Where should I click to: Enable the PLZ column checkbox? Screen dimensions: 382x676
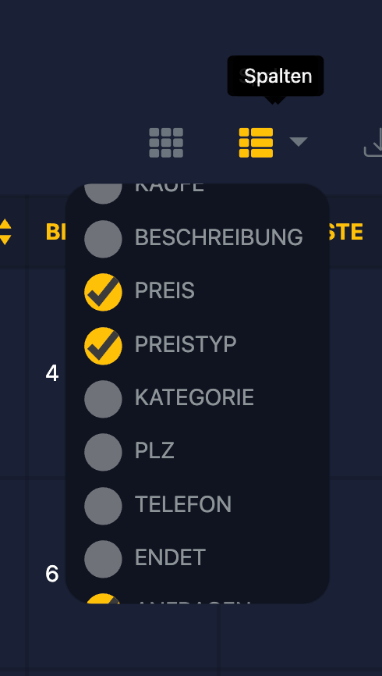[103, 452]
